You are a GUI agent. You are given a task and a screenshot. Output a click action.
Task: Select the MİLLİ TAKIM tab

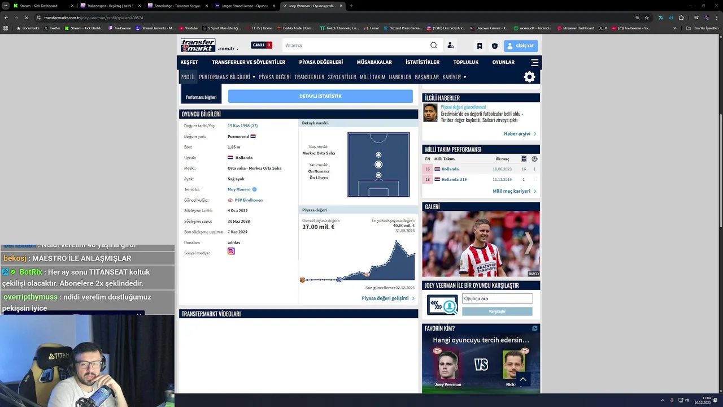(x=372, y=77)
